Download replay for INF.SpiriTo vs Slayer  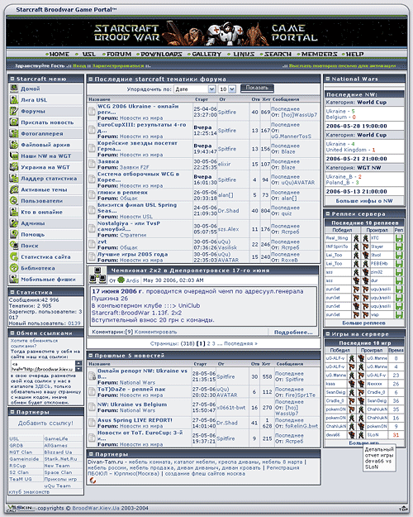399,247
